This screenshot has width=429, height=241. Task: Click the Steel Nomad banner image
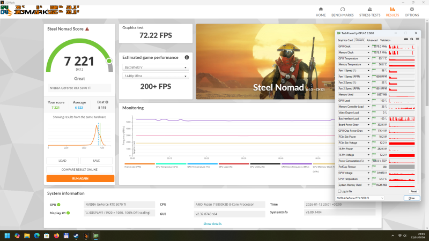point(265,62)
